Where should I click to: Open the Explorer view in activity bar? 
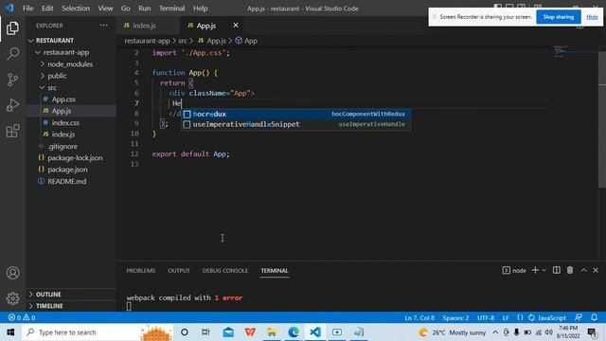tap(12, 28)
